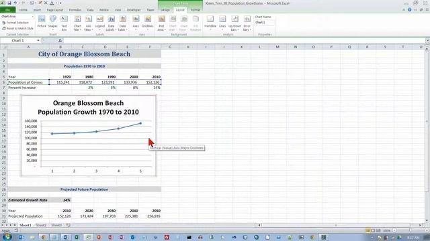This screenshot has height=241, width=430.
Task: Open the Name Box dropdown arrow
Action: [38, 40]
